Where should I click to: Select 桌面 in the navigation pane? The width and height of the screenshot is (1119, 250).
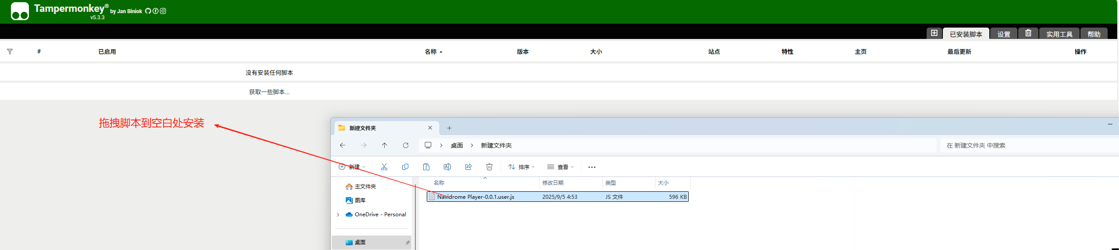click(x=372, y=242)
